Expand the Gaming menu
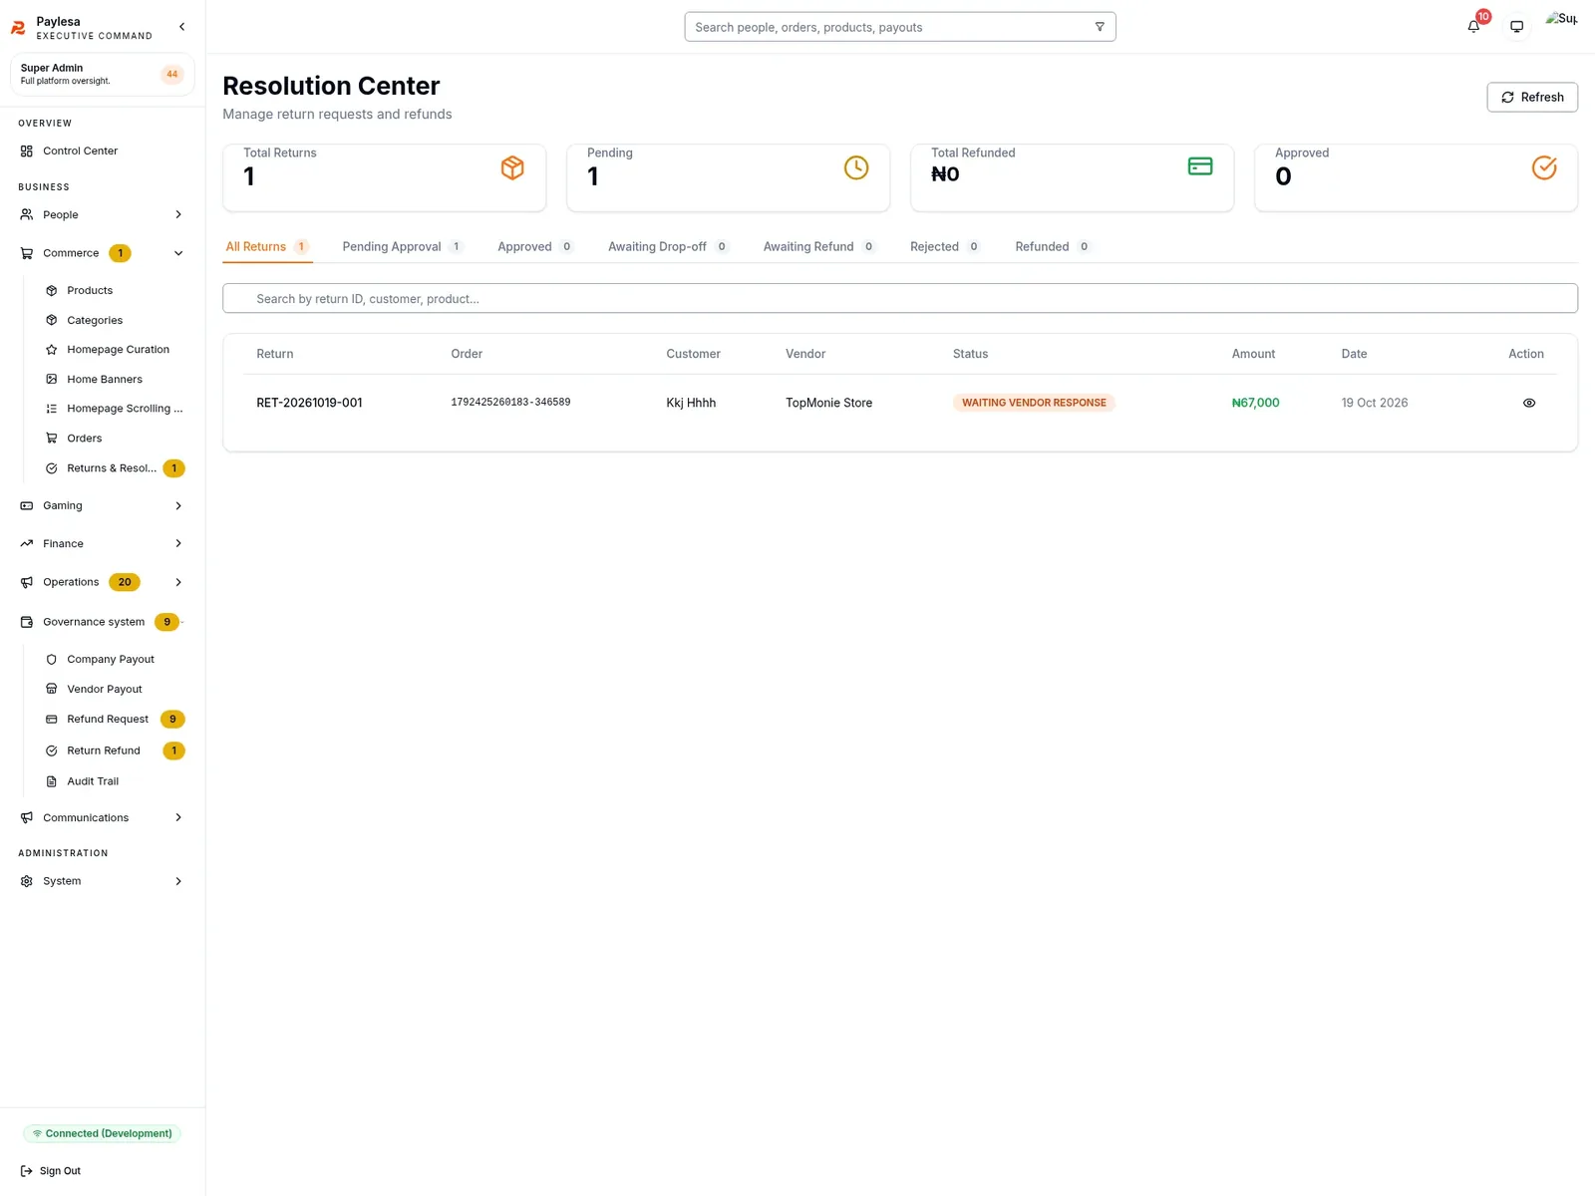This screenshot has width=1595, height=1196. 103,506
